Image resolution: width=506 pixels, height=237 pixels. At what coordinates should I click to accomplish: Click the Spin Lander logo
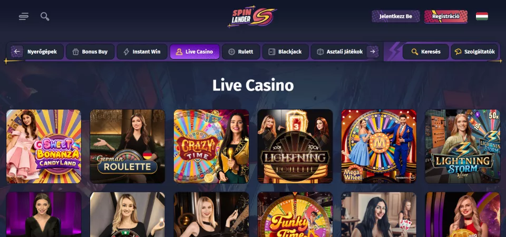[252, 16]
